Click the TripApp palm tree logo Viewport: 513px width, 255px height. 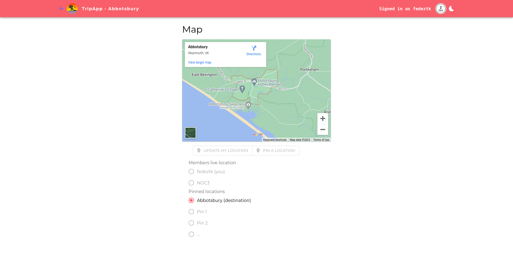(x=72, y=8)
